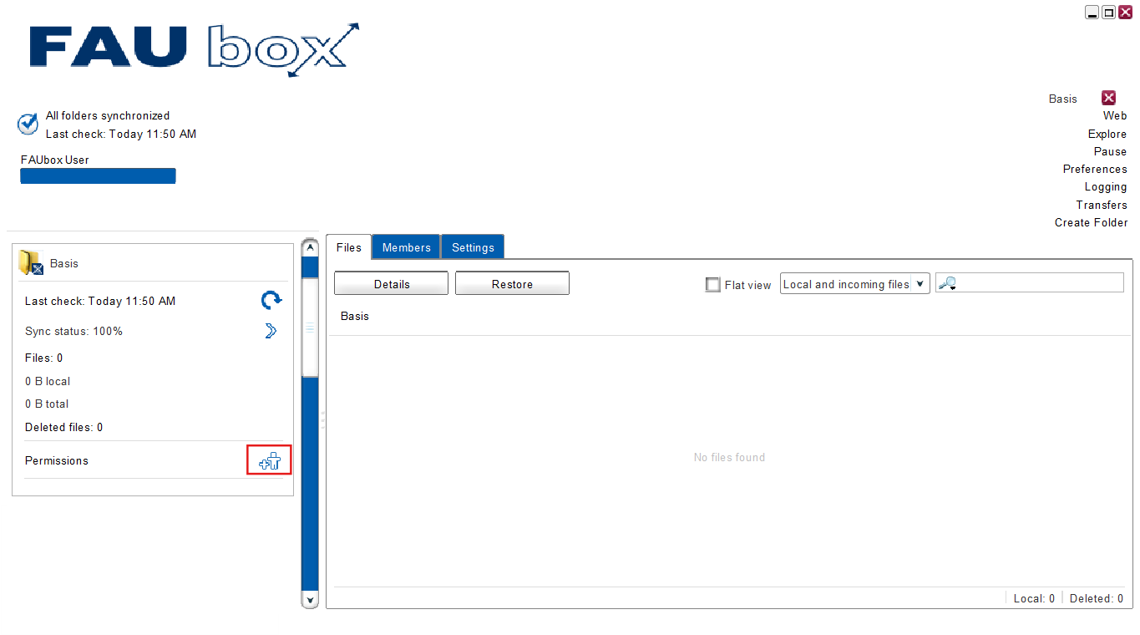
Task: Click the Create Folder link
Action: point(1091,222)
